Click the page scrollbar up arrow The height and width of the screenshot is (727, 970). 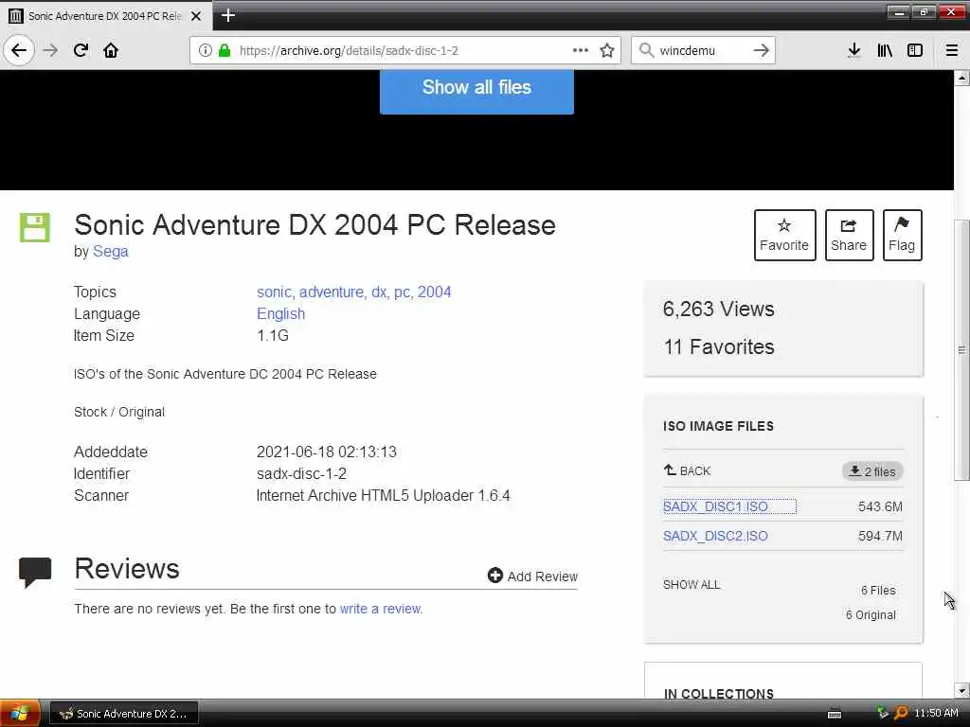click(x=961, y=78)
